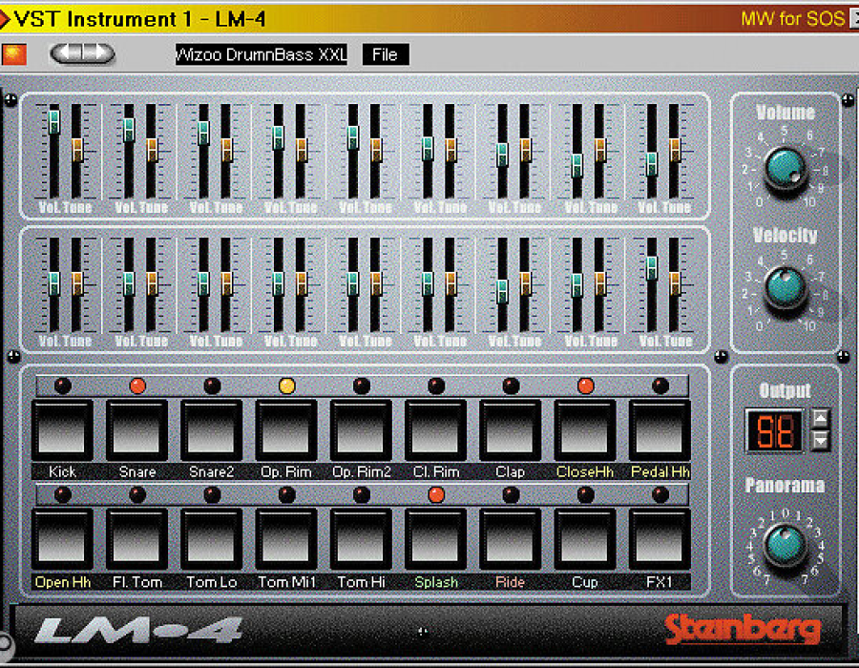The height and width of the screenshot is (668, 859).
Task: Trigger the Cl. Rim pad
Action: pyautogui.click(x=435, y=429)
